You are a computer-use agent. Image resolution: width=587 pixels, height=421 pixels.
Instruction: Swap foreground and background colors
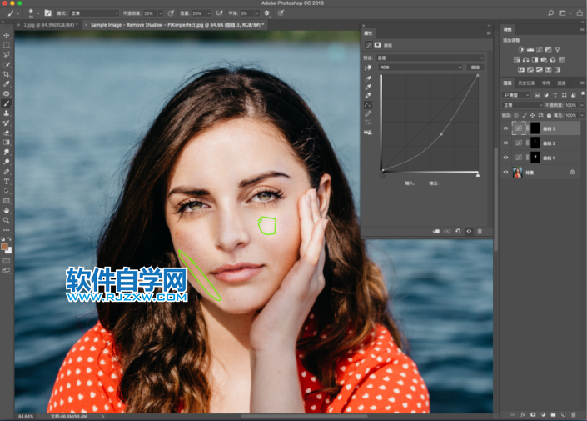[10, 238]
